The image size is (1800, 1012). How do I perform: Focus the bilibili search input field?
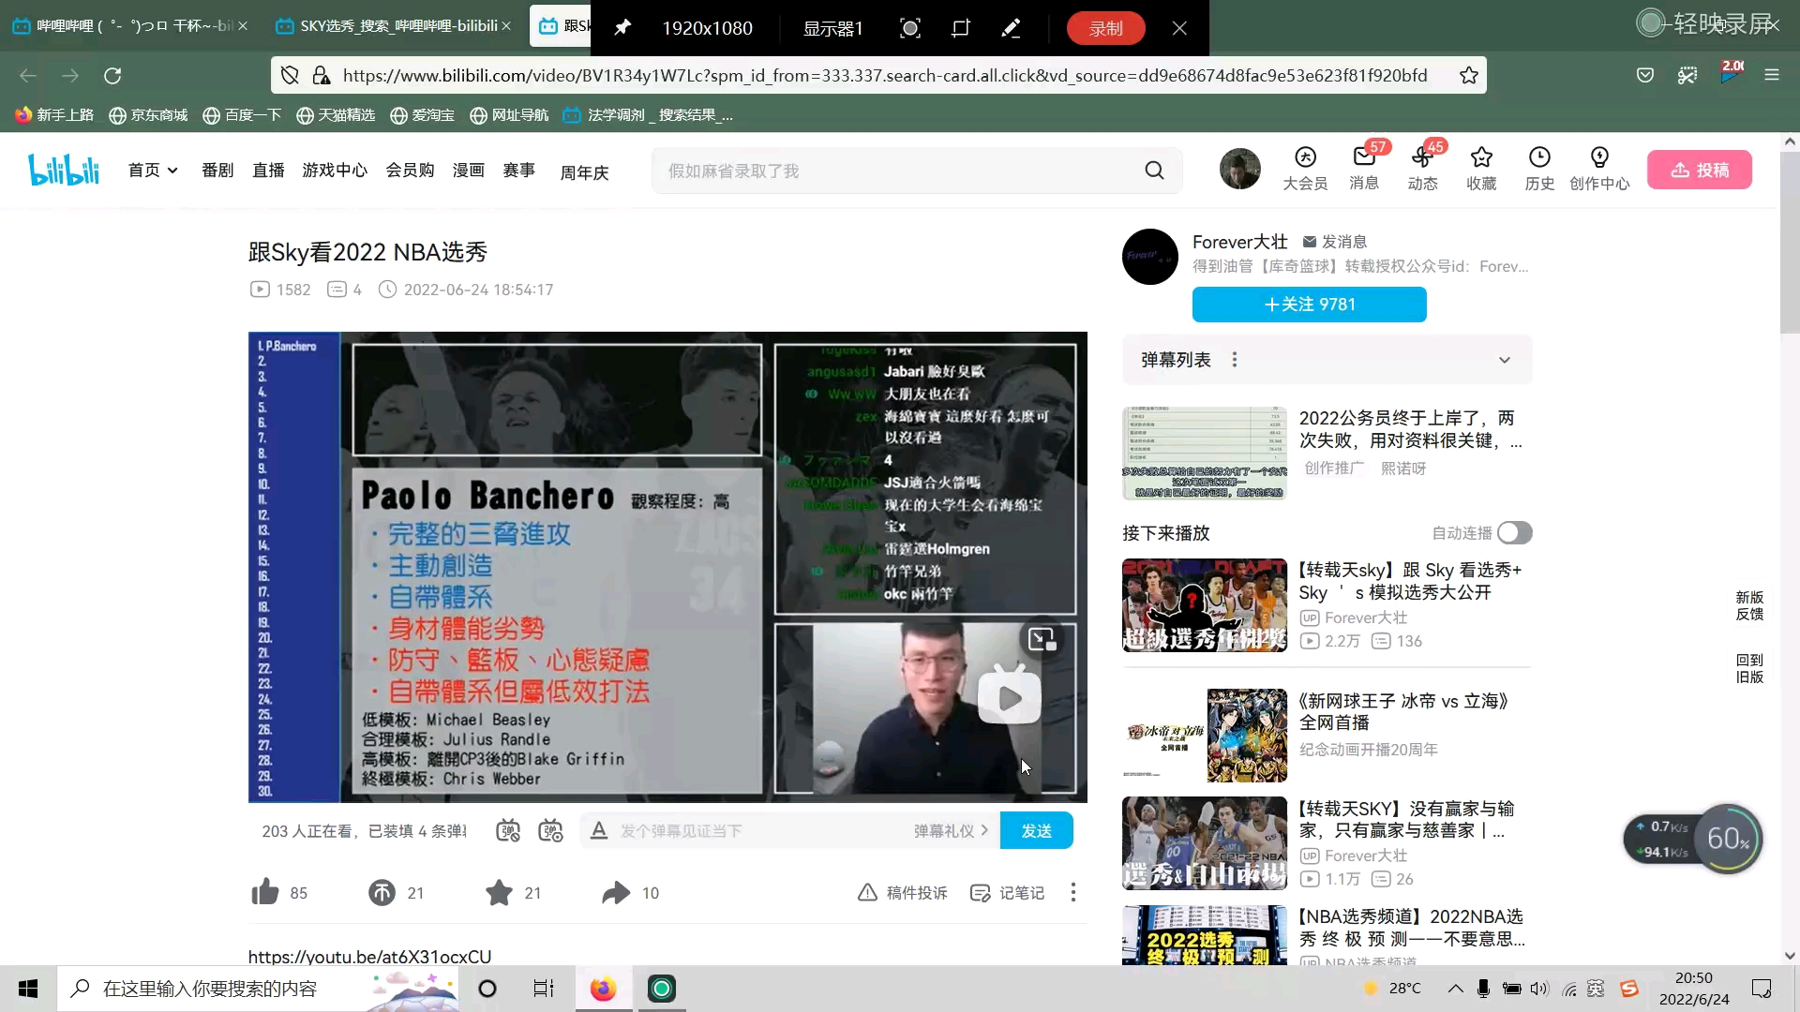895,171
